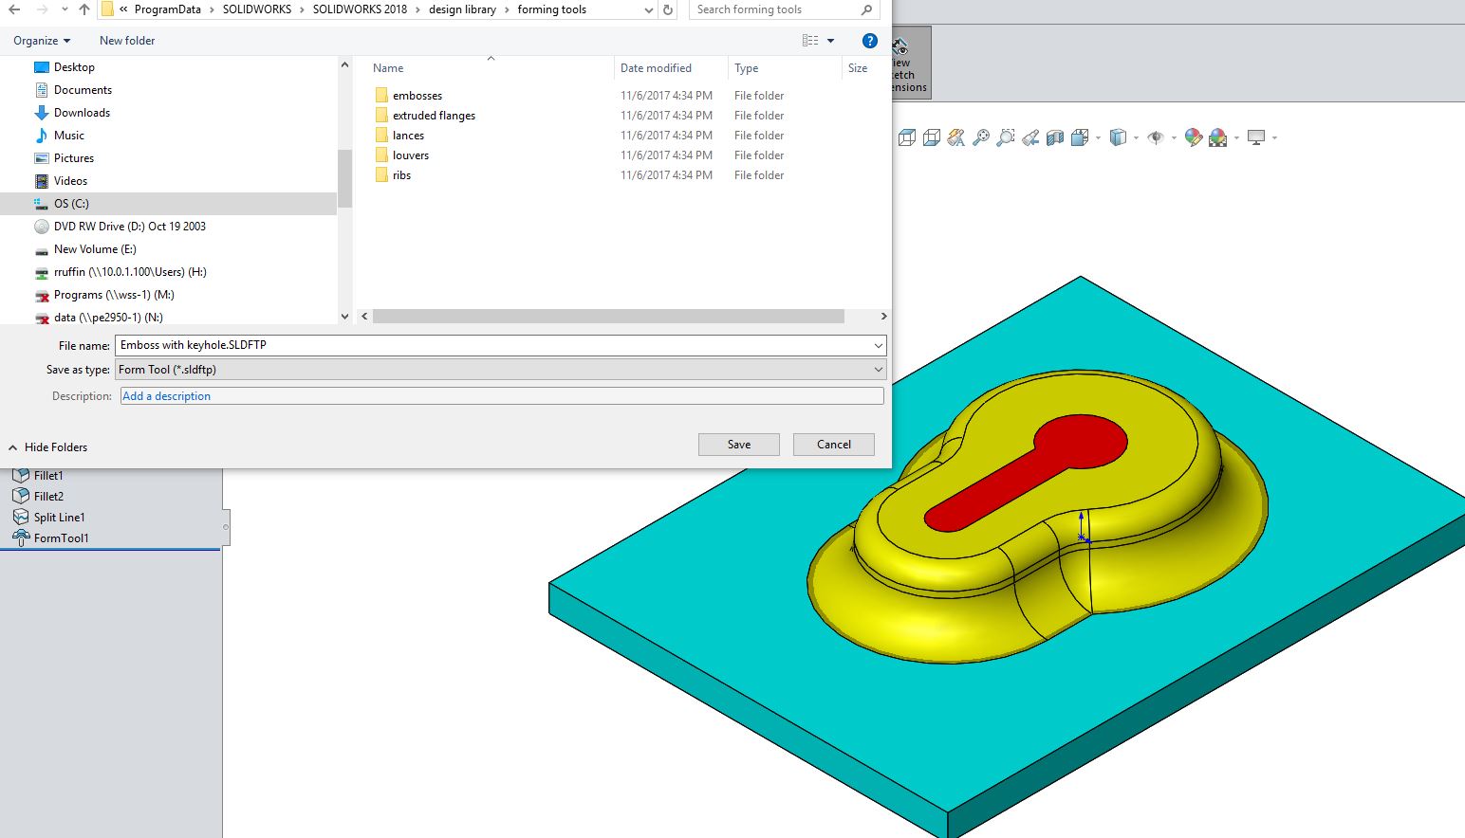This screenshot has height=838, width=1465.
Task: Click the Hide Folders toggle
Action: click(x=47, y=446)
